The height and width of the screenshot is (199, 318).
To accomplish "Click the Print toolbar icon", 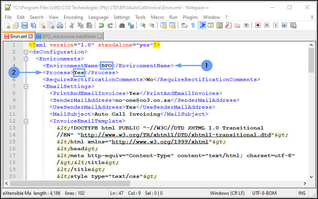I will click(60, 25).
